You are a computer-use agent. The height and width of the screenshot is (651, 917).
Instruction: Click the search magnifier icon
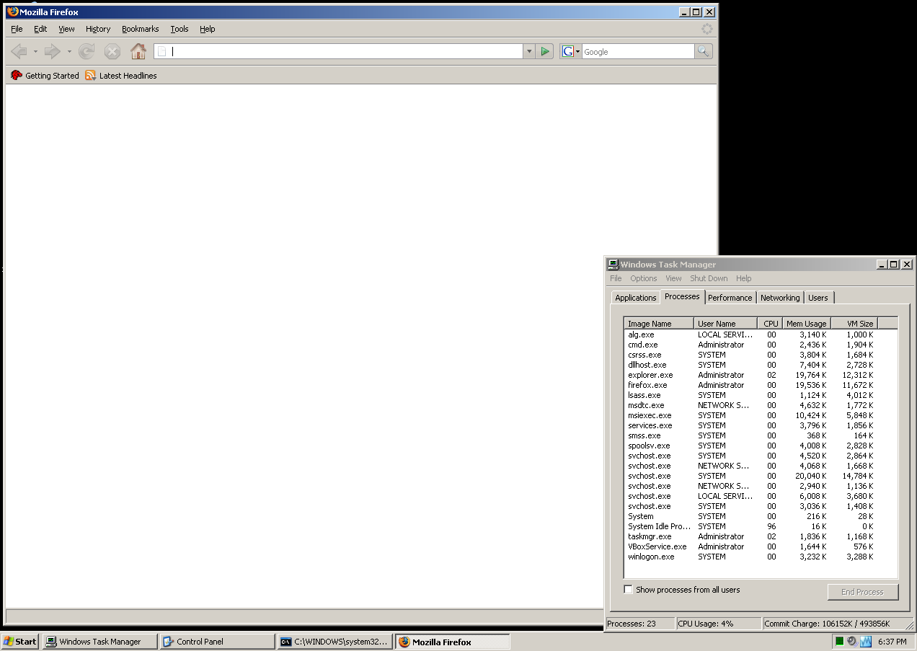(x=703, y=51)
